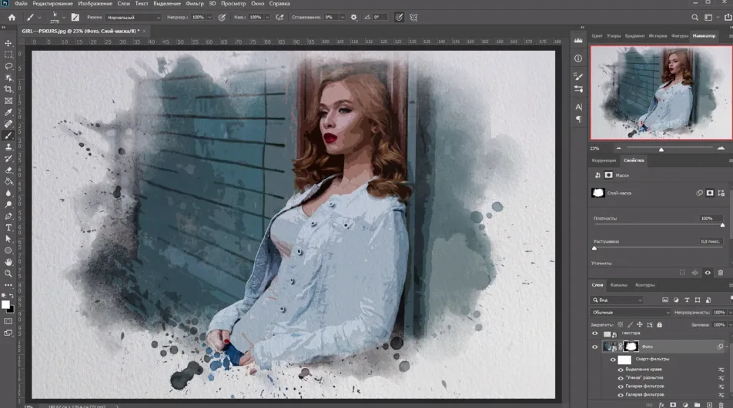Toggle visibility of the Фото layer
Screen dimensions: 733x408
click(594, 347)
